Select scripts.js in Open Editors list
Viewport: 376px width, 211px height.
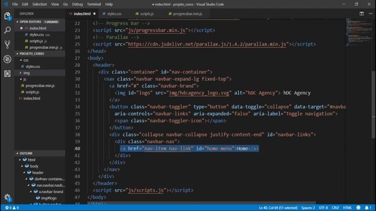point(40,41)
